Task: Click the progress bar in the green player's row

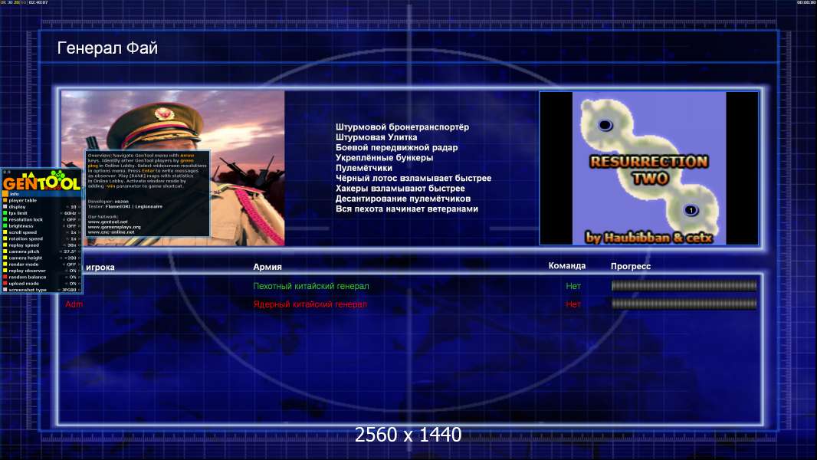Action: pos(684,285)
